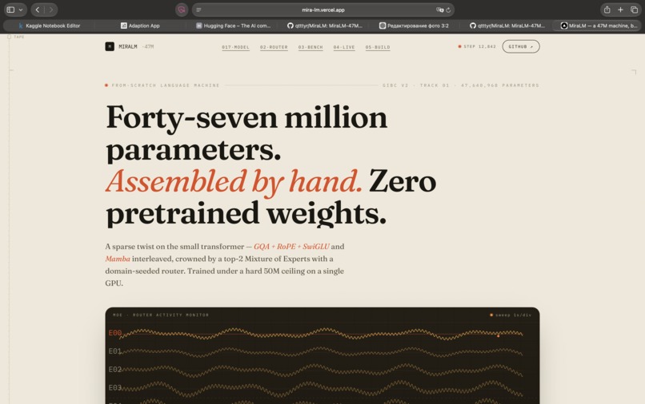Switch to Kaggle Notebook Editor tab
Screen dimensions: 645x404
click(x=49, y=26)
